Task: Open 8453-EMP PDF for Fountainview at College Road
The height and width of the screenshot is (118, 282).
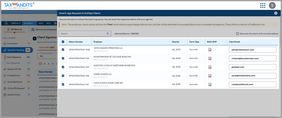Action: (x=210, y=58)
